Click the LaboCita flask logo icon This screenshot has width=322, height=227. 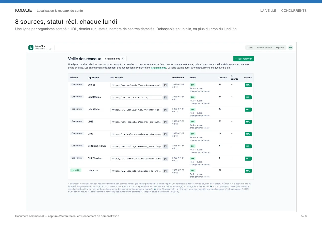pos(31,47)
